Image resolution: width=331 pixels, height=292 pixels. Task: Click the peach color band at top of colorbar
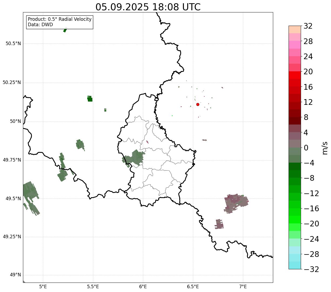click(295, 29)
